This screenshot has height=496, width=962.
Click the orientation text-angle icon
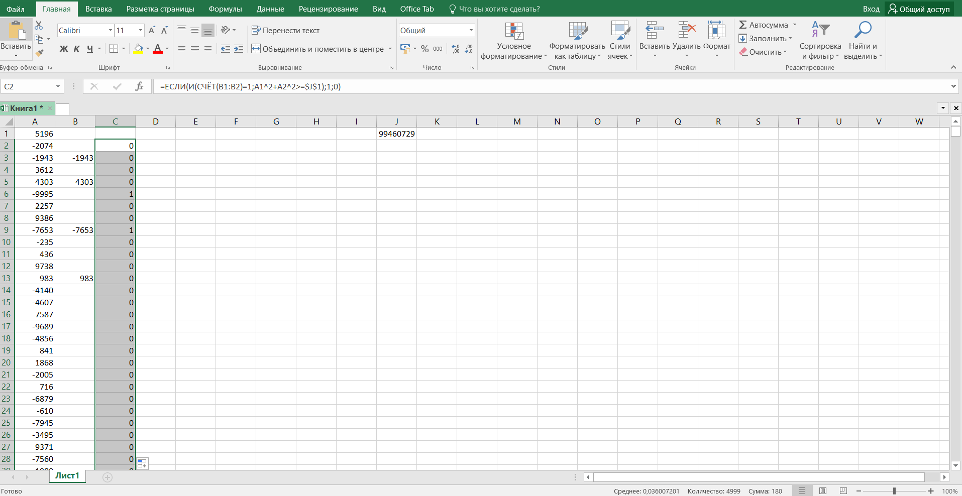[x=226, y=30]
